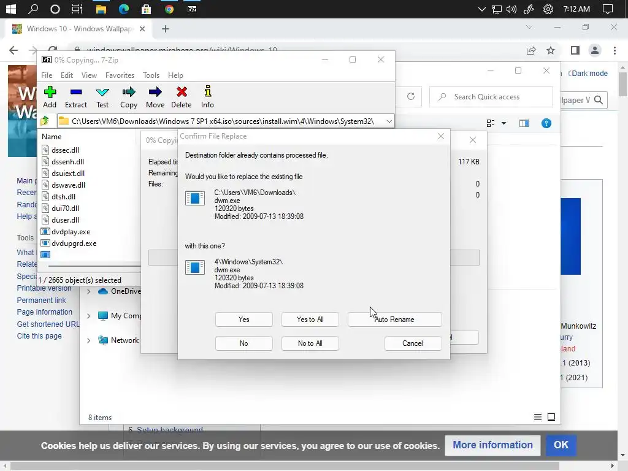
Task: Open Printable version sidebar link
Action: [x=44, y=288]
